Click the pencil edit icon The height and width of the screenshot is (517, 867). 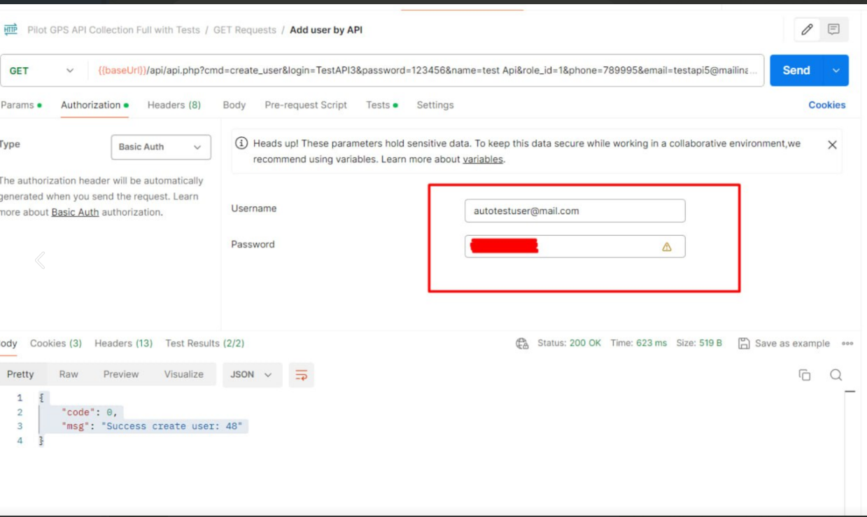pyautogui.click(x=807, y=29)
